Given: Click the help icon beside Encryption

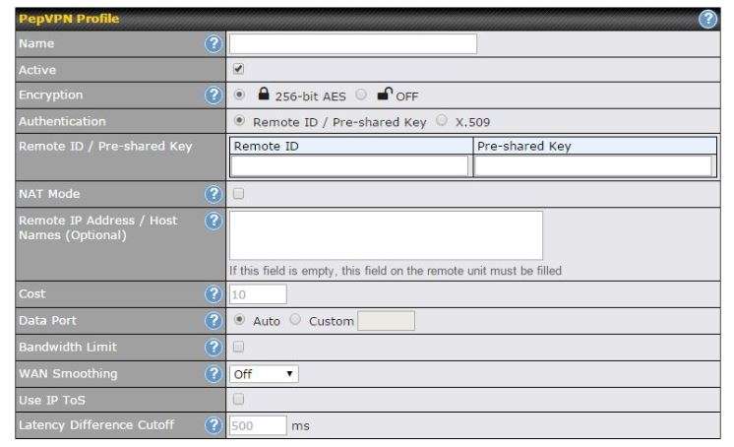Looking at the screenshot, I should pyautogui.click(x=211, y=96).
